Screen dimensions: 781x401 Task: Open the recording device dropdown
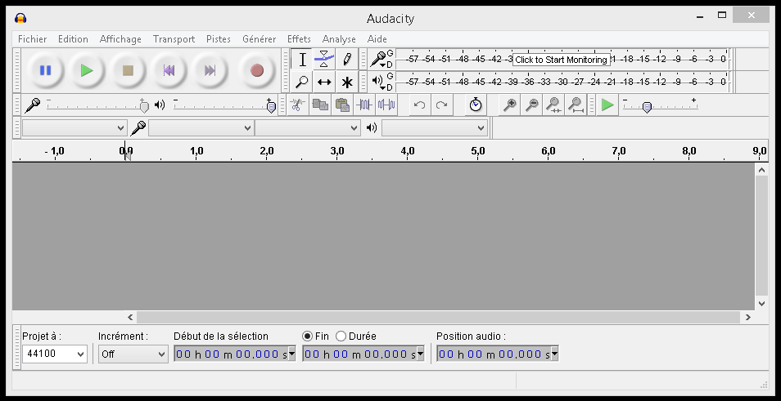(x=201, y=128)
